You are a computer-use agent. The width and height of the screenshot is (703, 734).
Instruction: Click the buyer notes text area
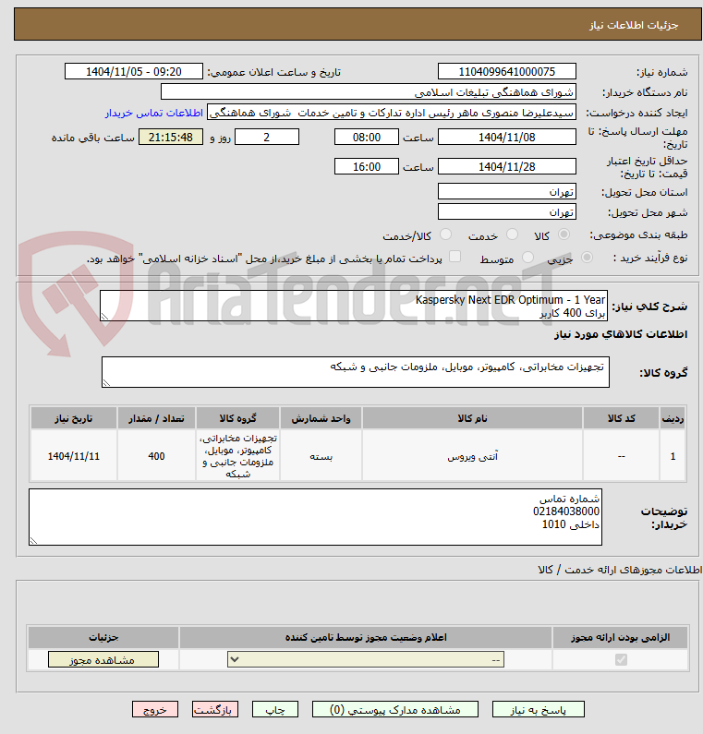pos(315,517)
